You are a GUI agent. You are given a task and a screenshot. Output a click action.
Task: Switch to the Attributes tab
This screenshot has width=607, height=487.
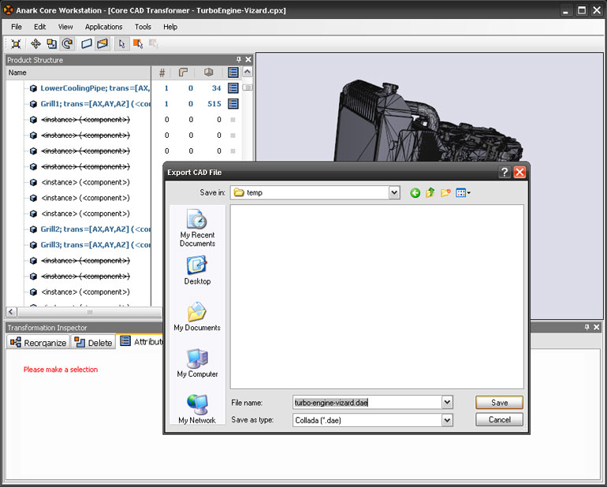click(141, 341)
